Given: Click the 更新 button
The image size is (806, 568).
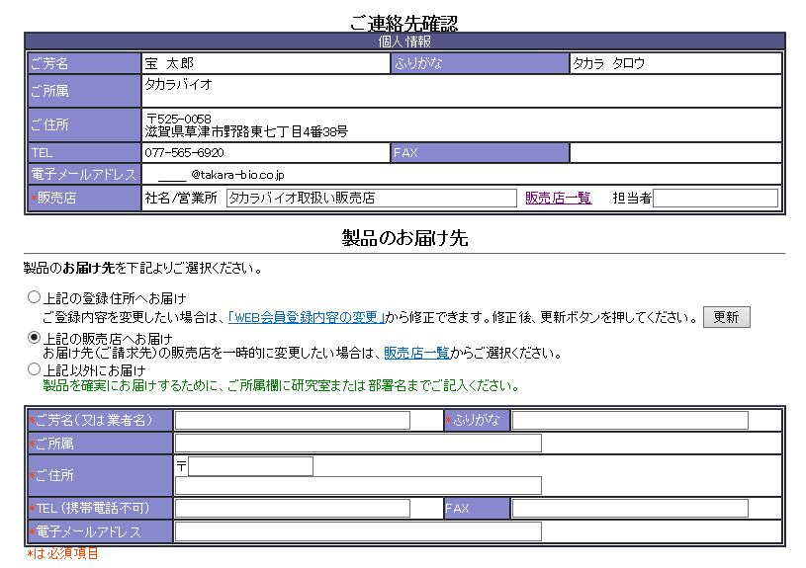Looking at the screenshot, I should click(x=726, y=317).
